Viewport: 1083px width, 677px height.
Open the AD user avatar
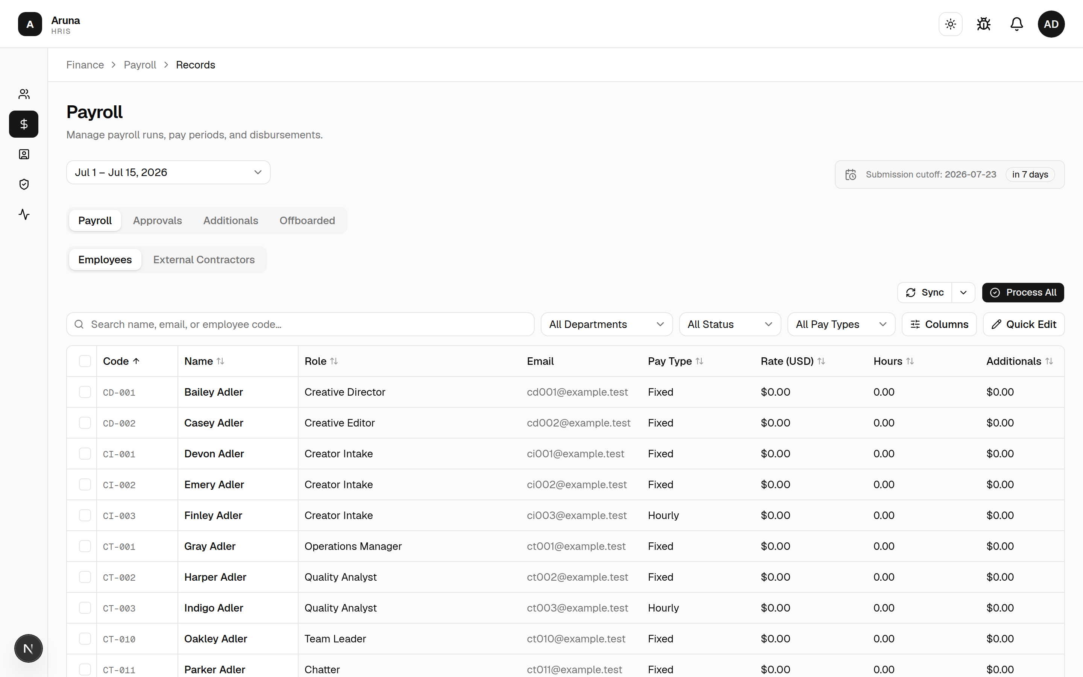[x=1051, y=24]
